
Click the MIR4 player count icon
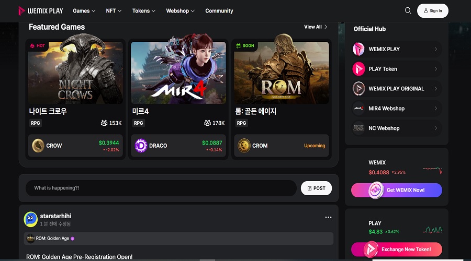click(x=207, y=123)
